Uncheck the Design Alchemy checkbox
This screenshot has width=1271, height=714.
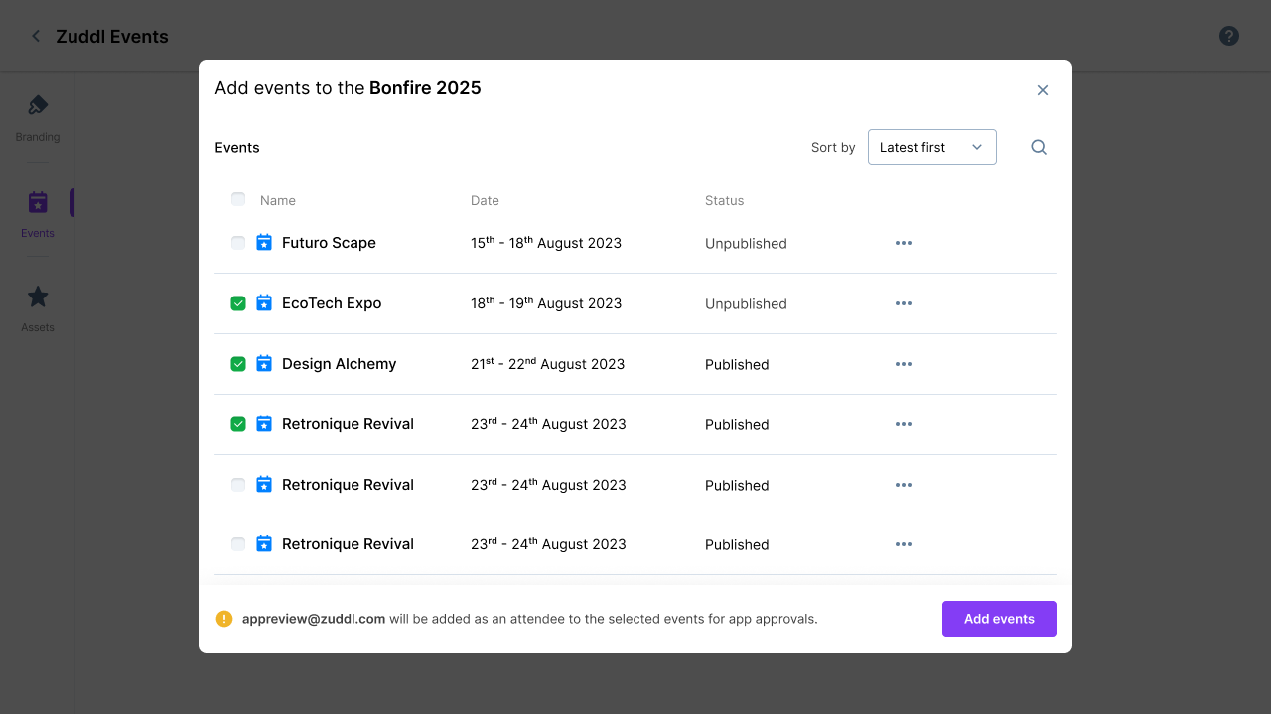pos(238,364)
